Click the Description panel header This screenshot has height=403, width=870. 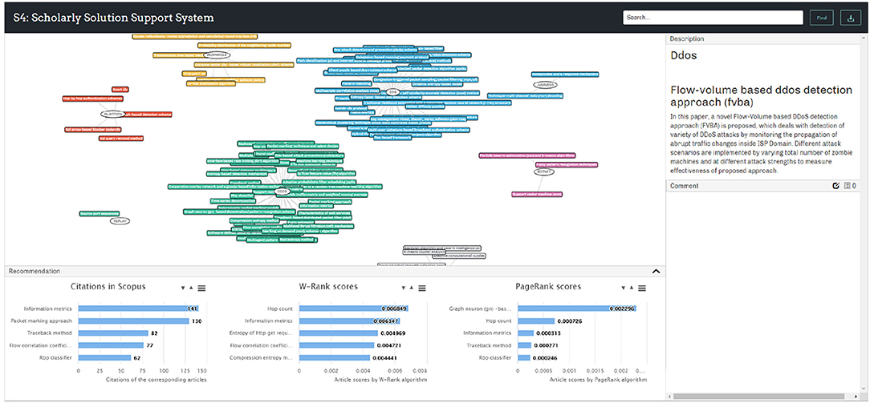765,39
